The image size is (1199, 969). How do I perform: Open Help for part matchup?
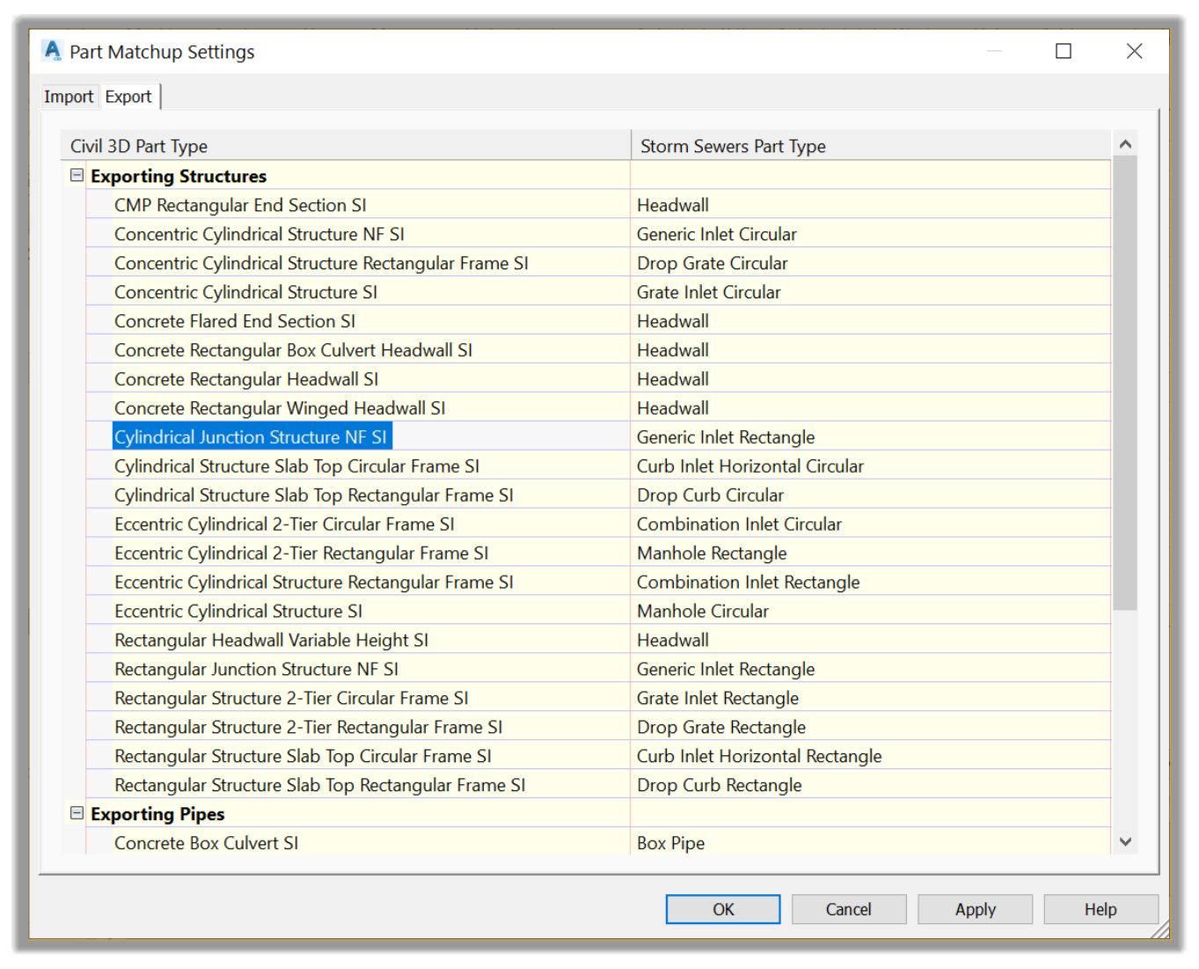coord(1100,909)
